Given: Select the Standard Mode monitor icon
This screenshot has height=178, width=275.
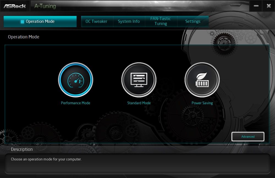Looking at the screenshot, I should [x=139, y=80].
